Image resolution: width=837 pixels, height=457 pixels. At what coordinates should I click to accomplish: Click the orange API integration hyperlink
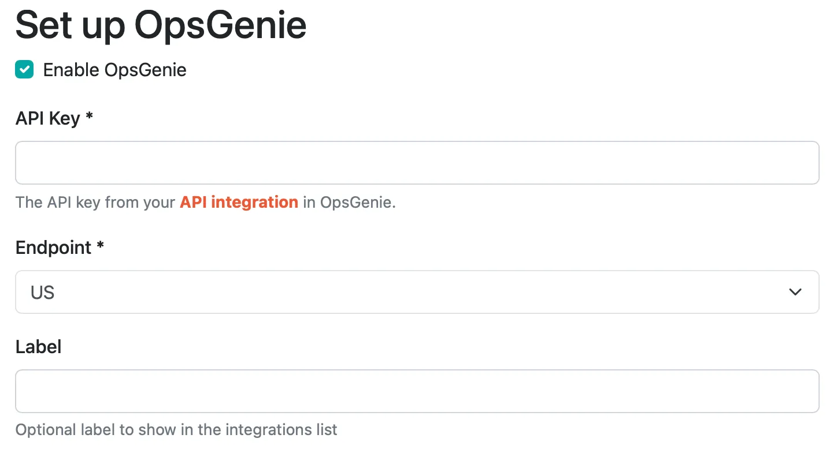(x=238, y=202)
